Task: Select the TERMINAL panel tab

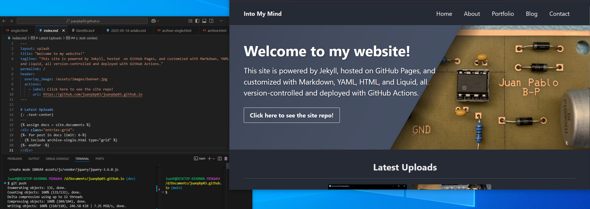Action: click(x=82, y=159)
